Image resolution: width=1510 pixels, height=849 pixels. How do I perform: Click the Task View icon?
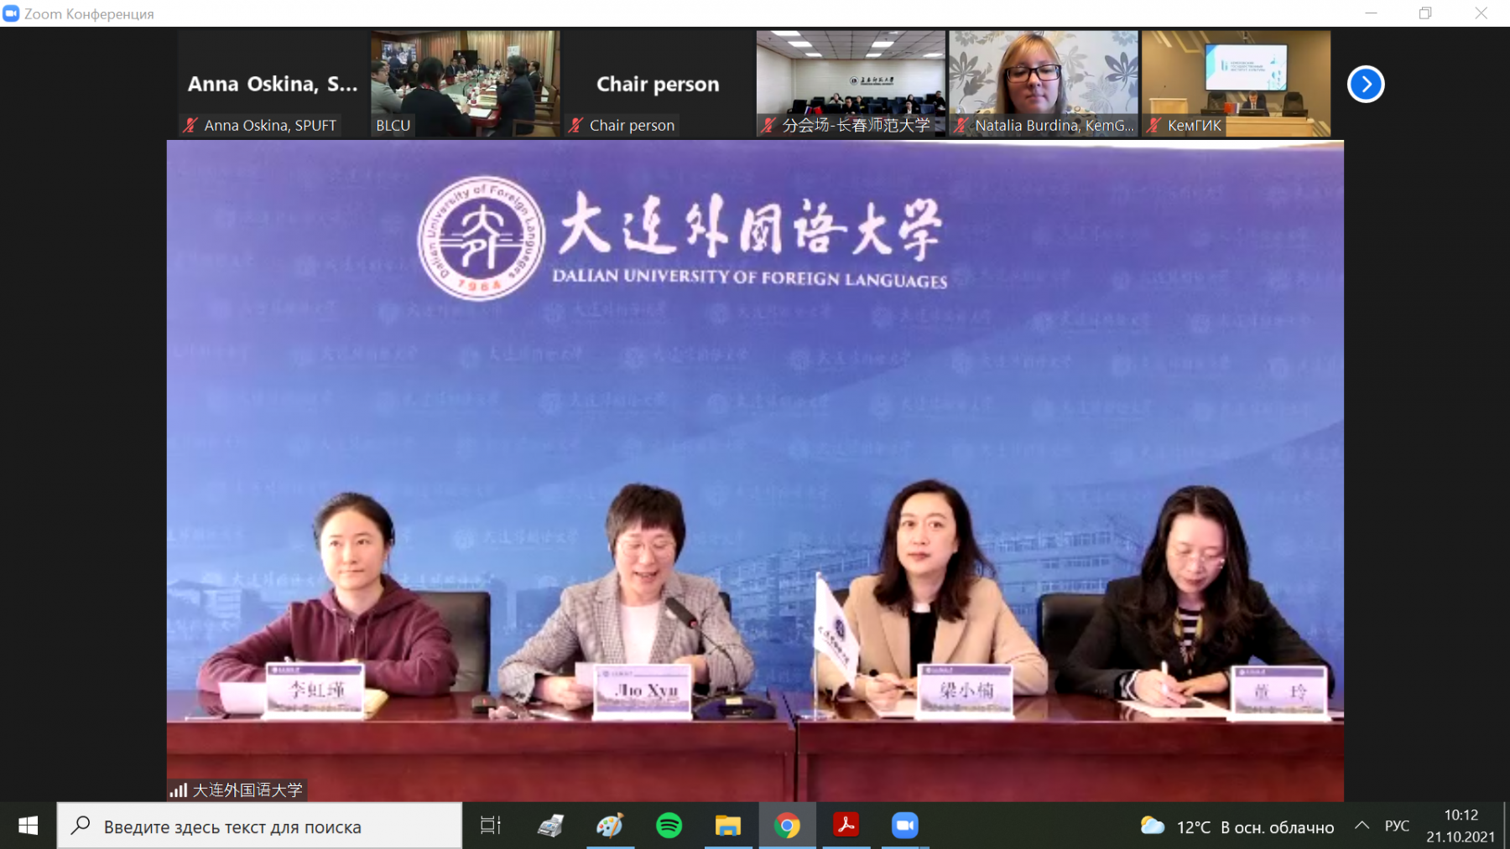click(x=491, y=826)
